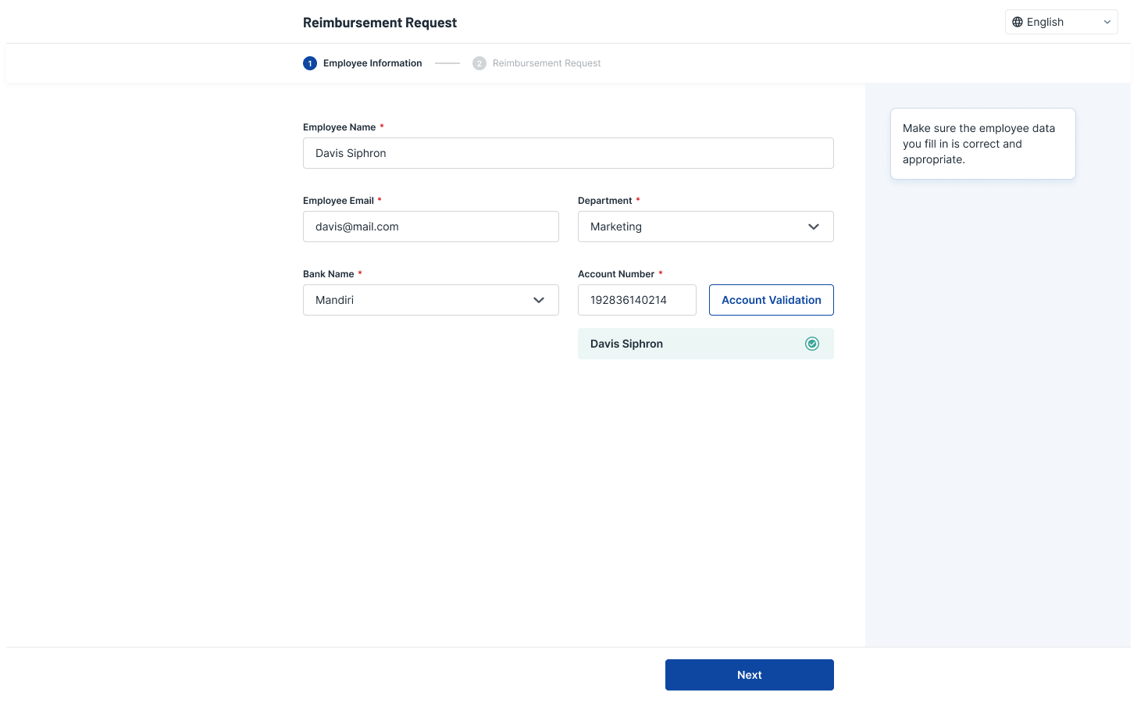Click the Next button
Screen dimensions: 1137x703
click(749, 675)
